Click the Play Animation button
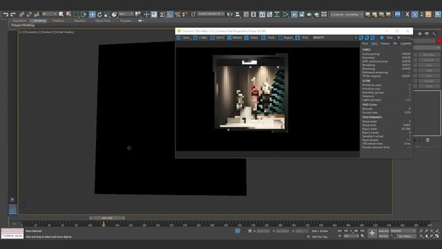Image resolution: width=442 pixels, height=249 pixels. [x=352, y=231]
